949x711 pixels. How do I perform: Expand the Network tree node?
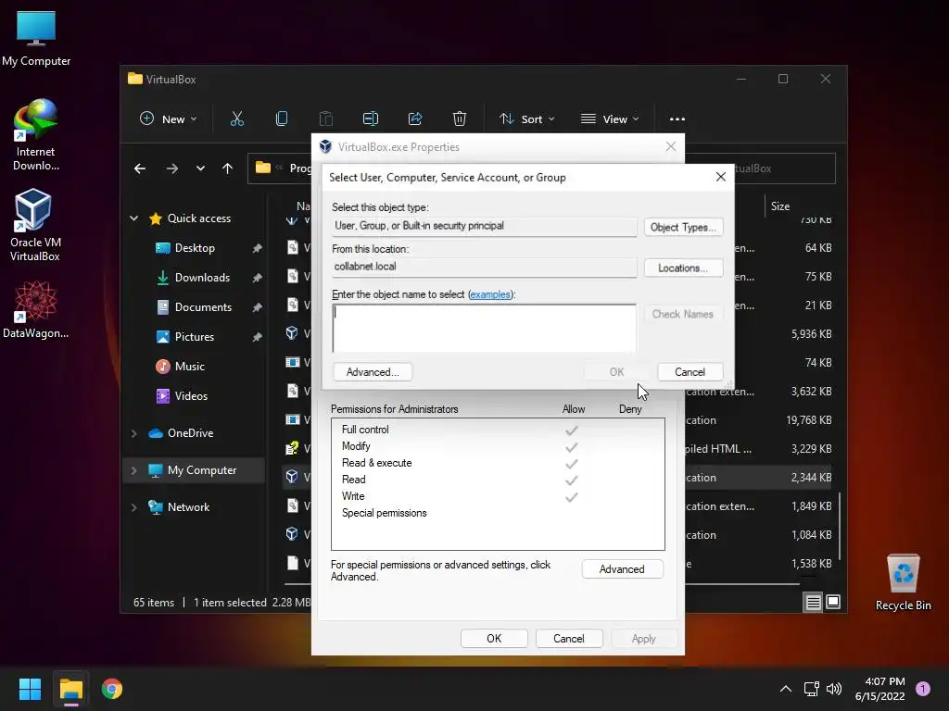133,507
